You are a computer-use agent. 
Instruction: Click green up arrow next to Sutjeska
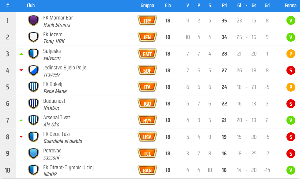[21, 54]
